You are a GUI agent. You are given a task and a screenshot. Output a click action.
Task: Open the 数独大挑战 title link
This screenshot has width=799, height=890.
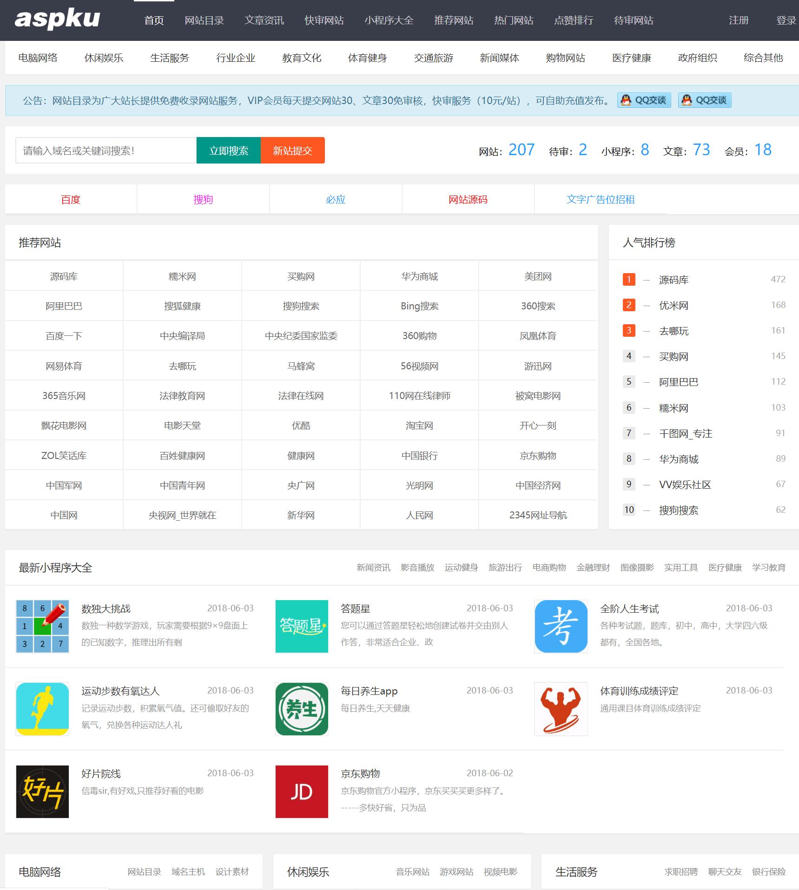[x=106, y=609]
